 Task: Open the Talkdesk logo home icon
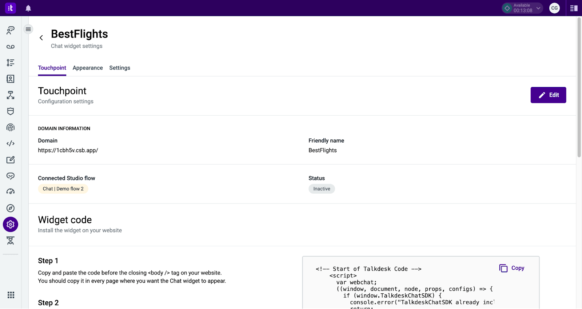click(11, 8)
